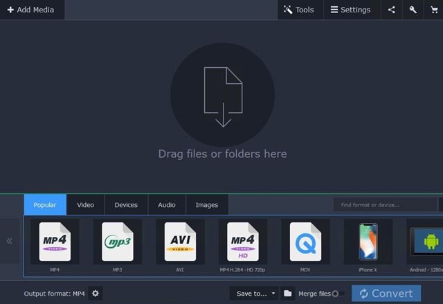443x304 pixels.
Task: Open the Images tab
Action: [x=207, y=205]
